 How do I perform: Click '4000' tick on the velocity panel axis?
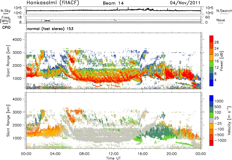[17, 99]
